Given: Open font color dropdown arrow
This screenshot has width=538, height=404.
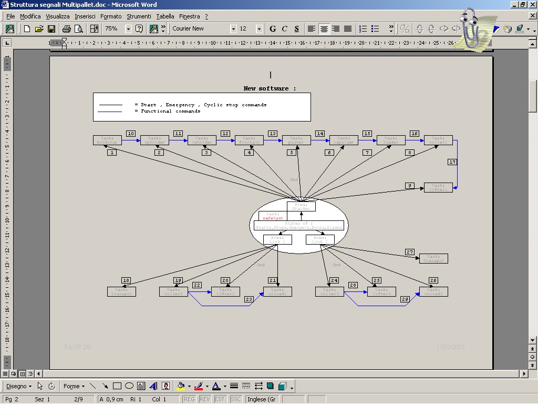Looking at the screenshot, I should coord(225,386).
